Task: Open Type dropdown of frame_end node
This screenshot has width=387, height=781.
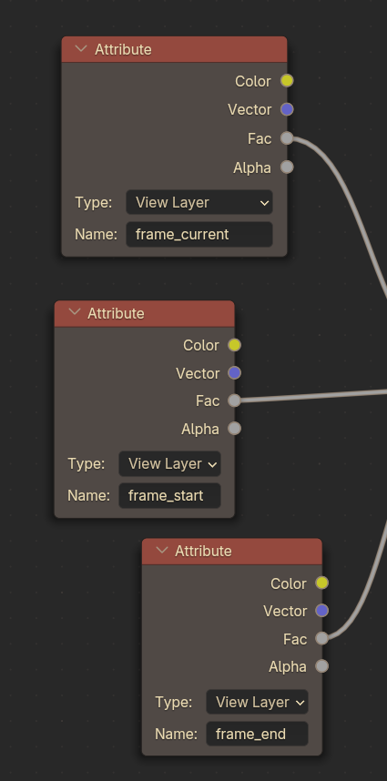Action: (x=257, y=702)
